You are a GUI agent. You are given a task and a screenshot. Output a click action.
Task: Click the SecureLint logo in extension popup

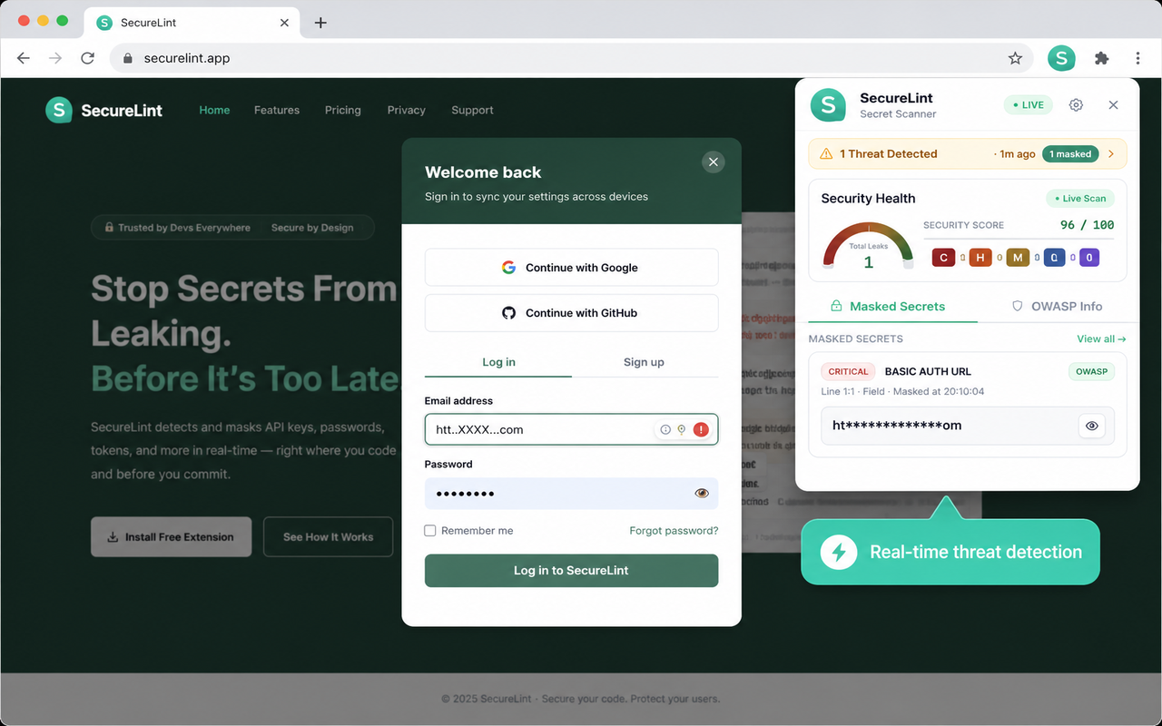click(828, 105)
